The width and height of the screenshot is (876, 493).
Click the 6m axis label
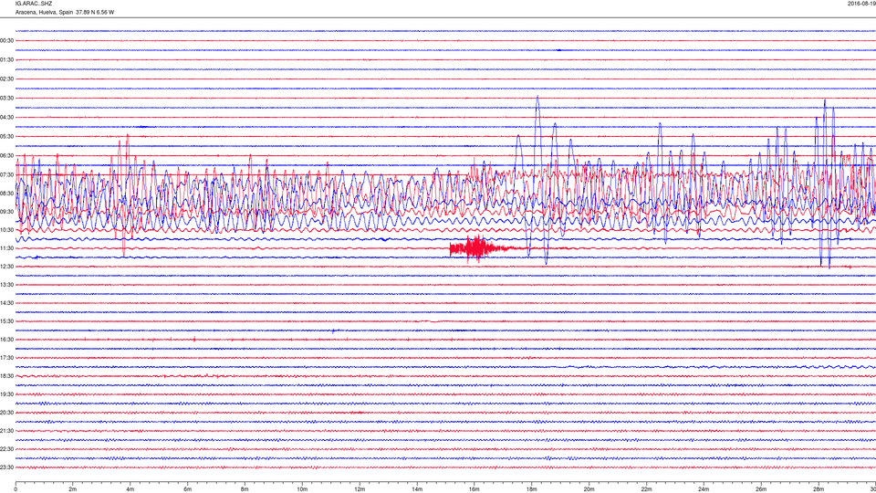pyautogui.click(x=188, y=489)
